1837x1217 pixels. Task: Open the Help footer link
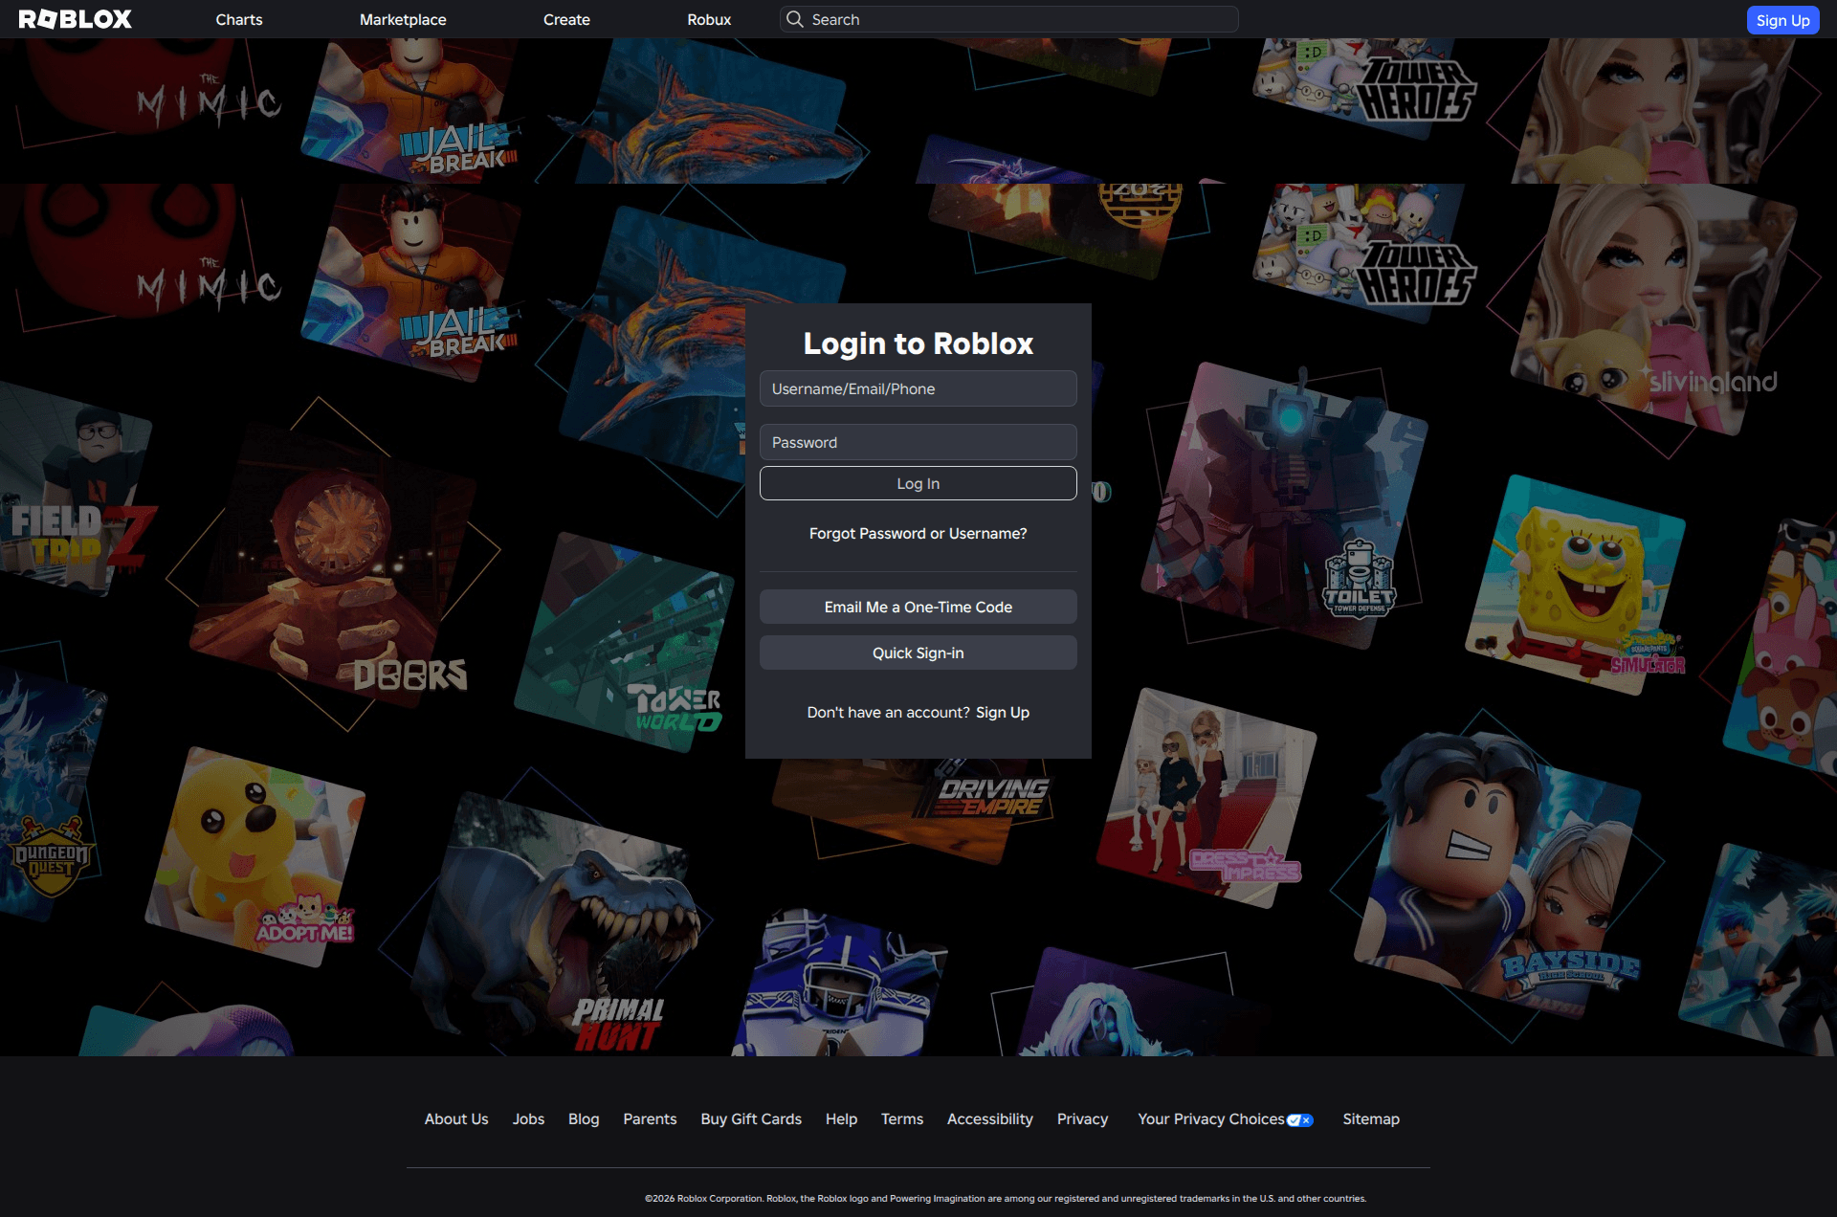point(841,1118)
